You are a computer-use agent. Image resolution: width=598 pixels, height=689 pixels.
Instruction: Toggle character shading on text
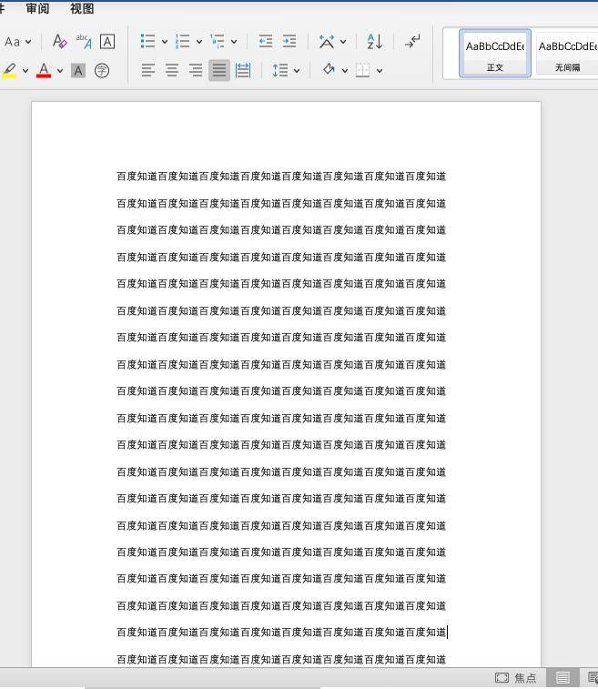pos(78,70)
